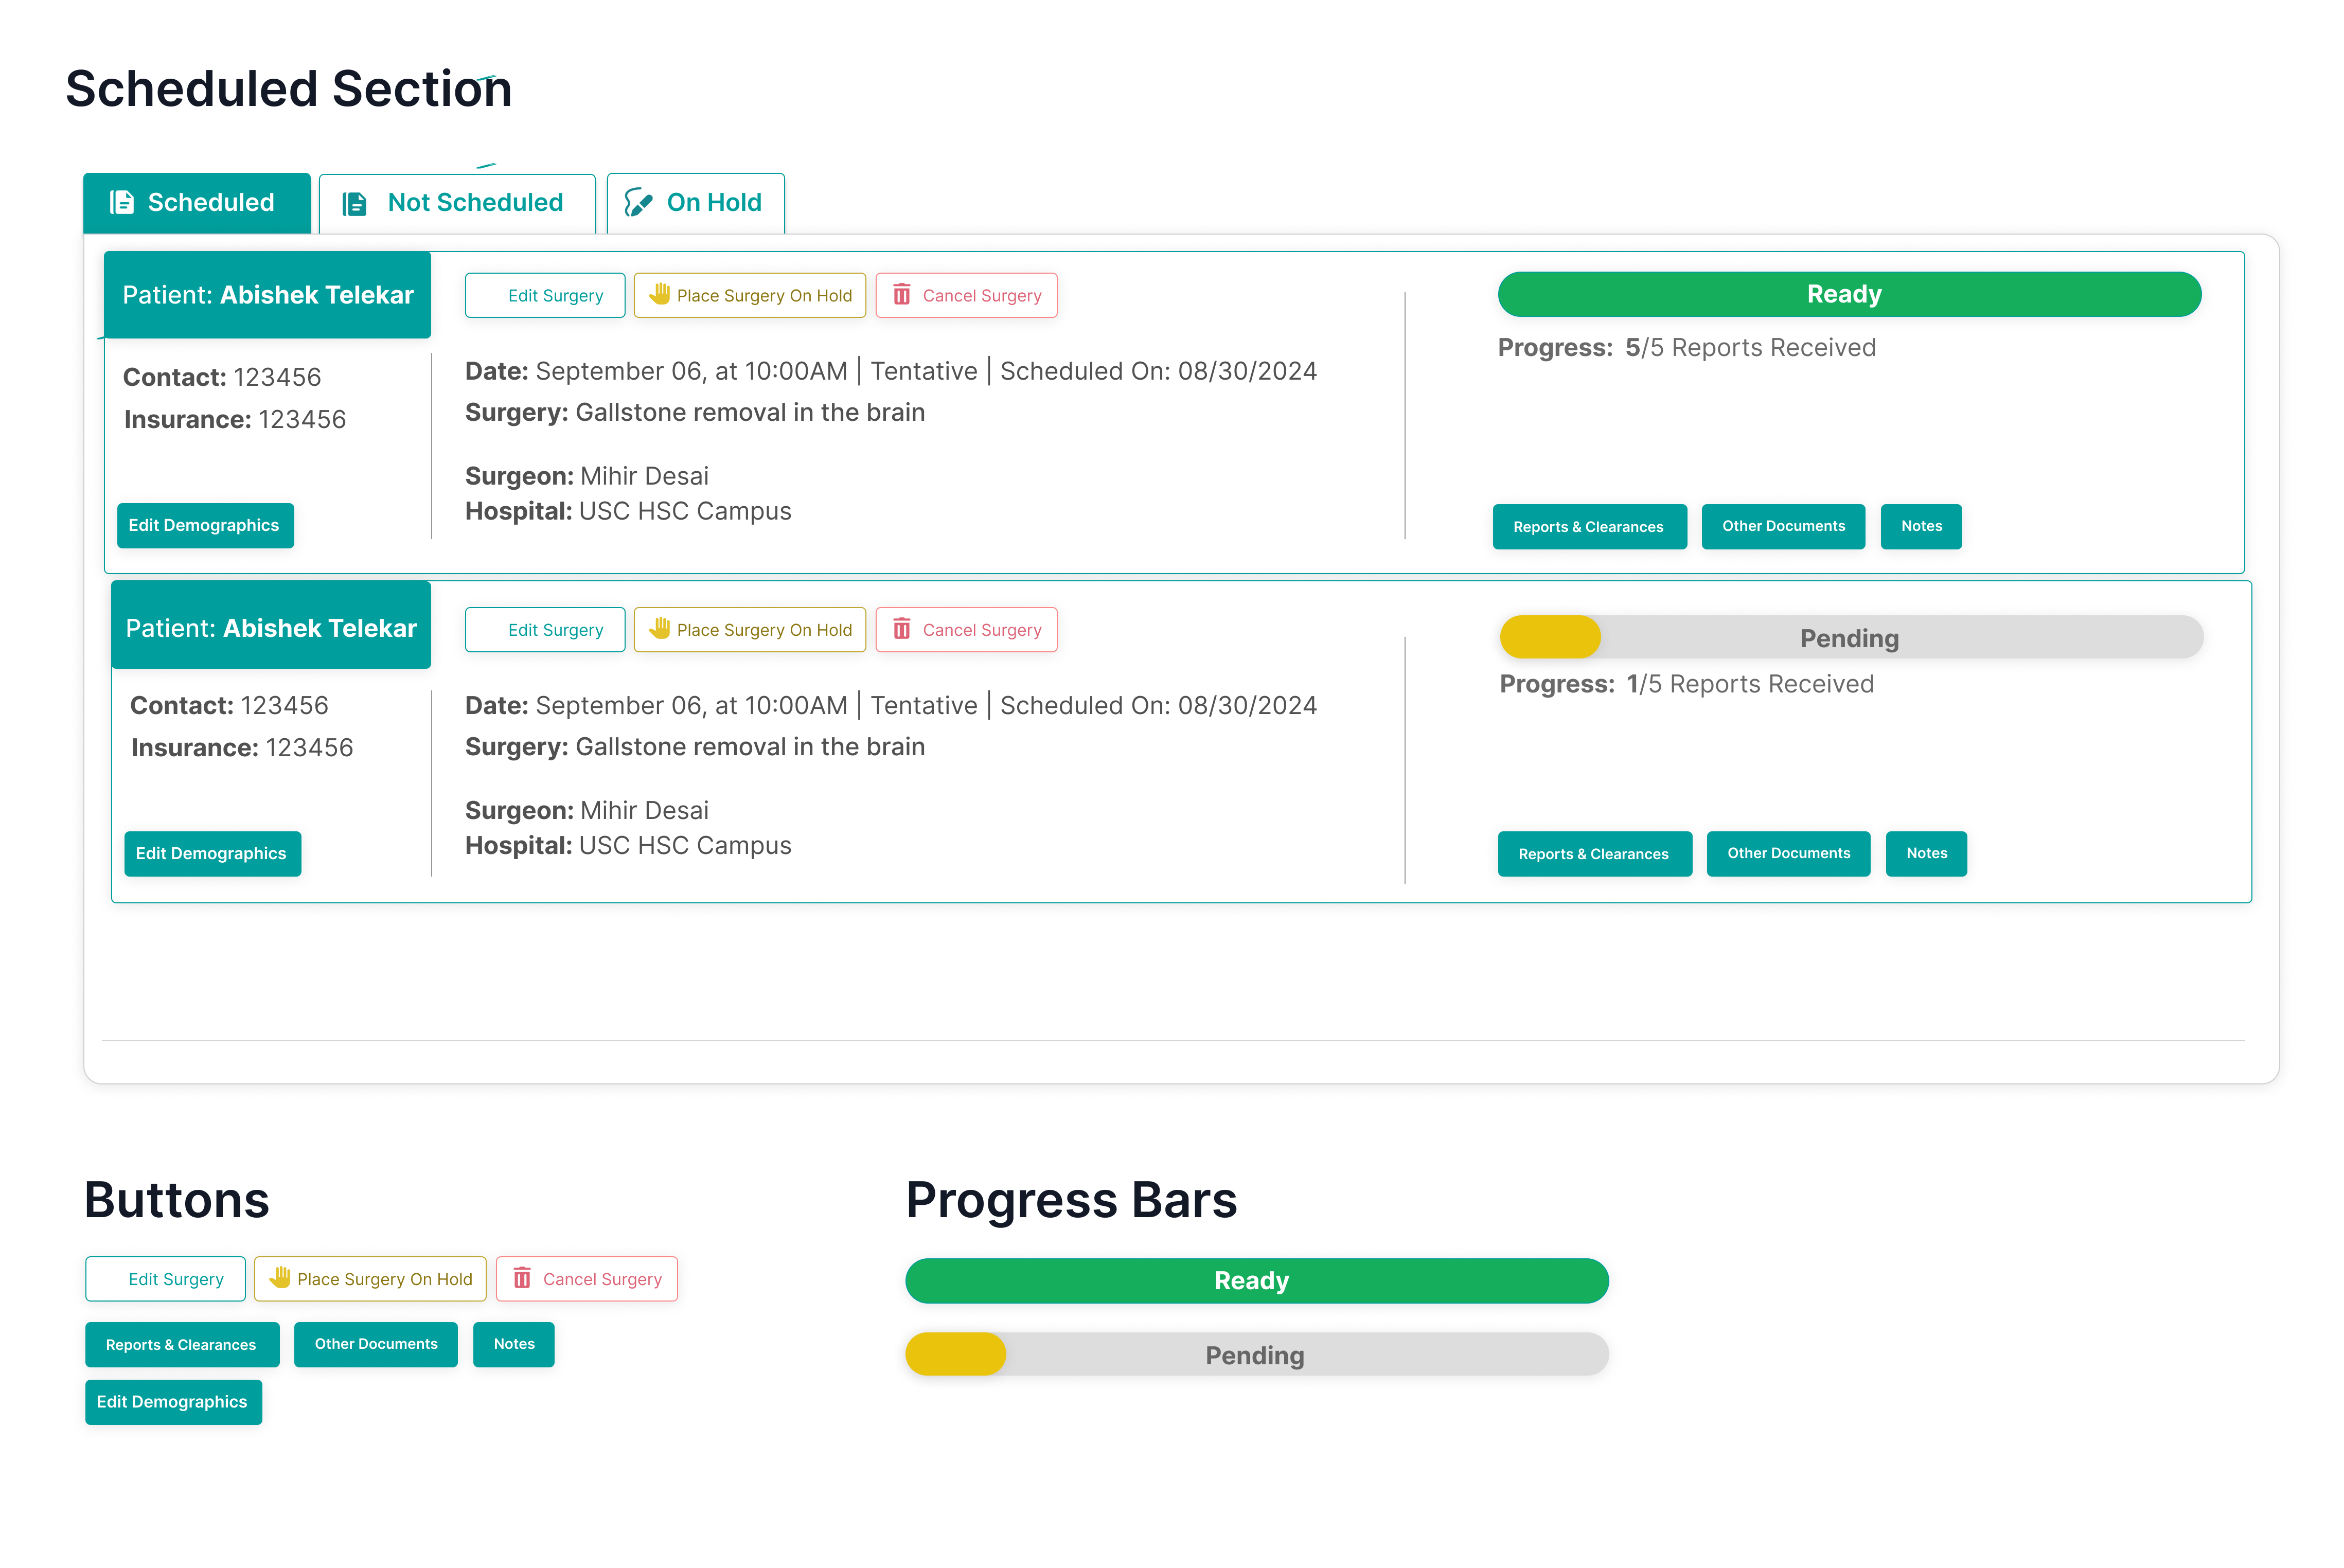The image size is (2344, 1568).
Task: Click Notes in the Buttons section
Action: point(514,1345)
